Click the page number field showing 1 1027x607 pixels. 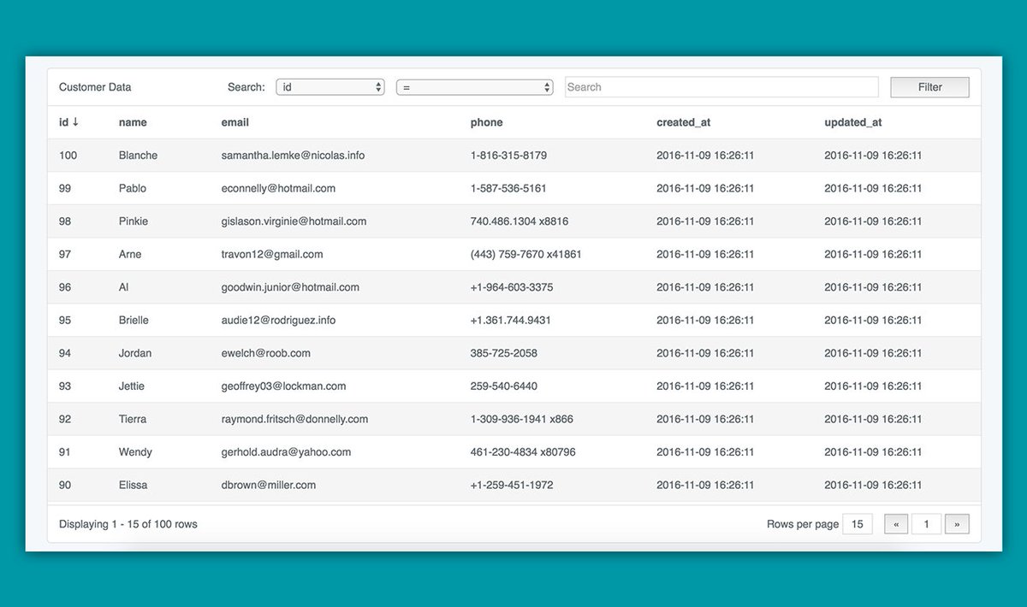tap(926, 524)
